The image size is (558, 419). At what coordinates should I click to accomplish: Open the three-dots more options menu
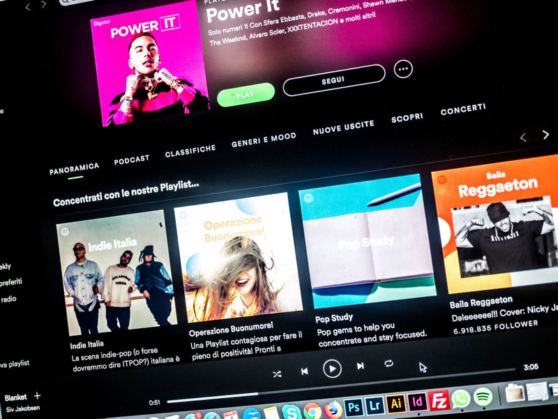click(x=403, y=69)
